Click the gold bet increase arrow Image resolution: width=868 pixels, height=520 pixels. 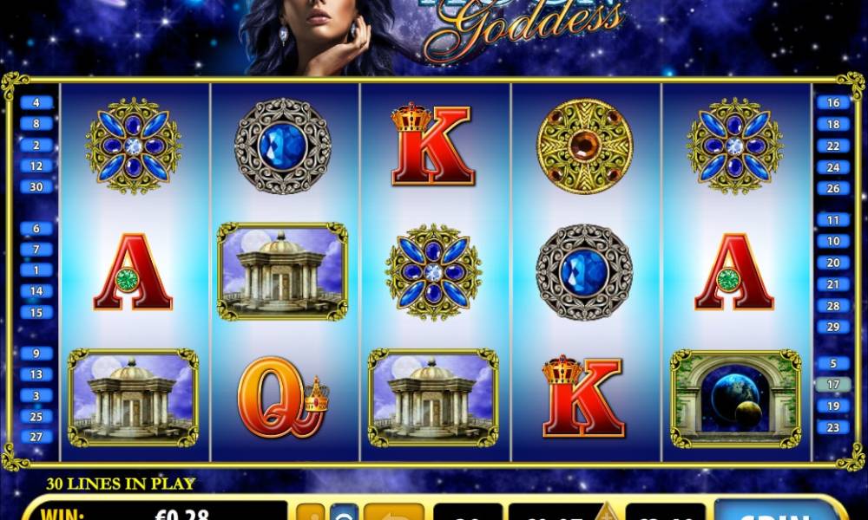coord(607,512)
